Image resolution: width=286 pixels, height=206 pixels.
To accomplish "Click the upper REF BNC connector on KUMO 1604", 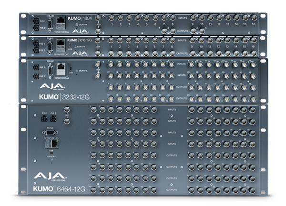I will click(x=98, y=18).
